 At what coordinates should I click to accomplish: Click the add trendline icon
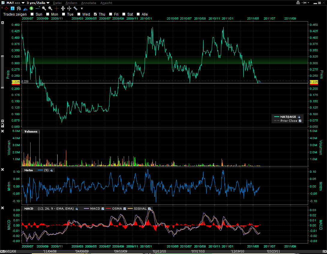click(38, 8)
